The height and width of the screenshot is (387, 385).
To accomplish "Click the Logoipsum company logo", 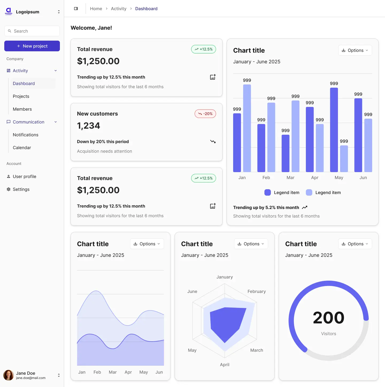I will click(8, 11).
